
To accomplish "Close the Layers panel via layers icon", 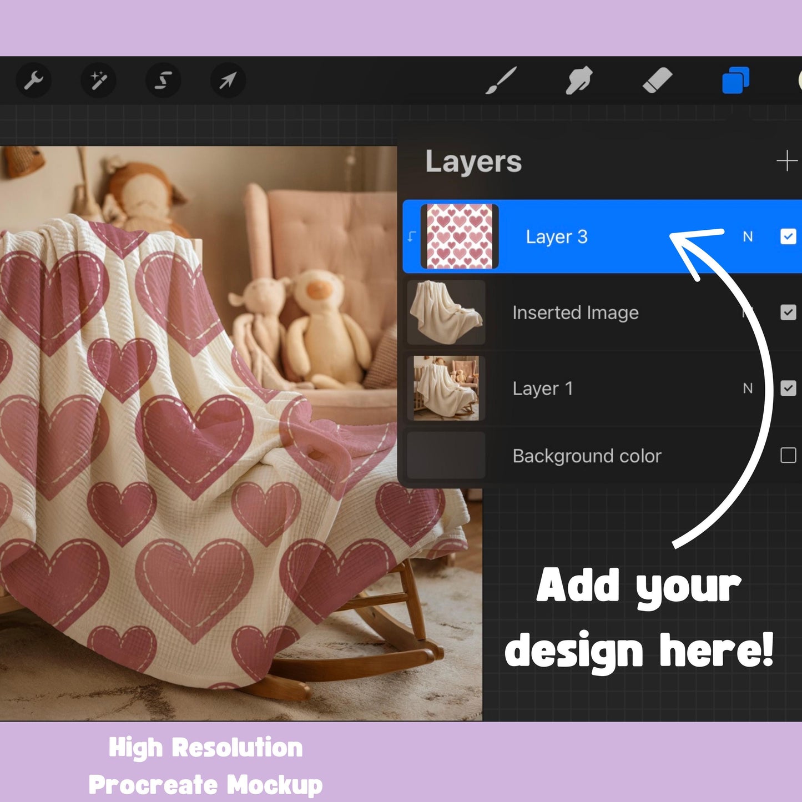I will pos(735,80).
